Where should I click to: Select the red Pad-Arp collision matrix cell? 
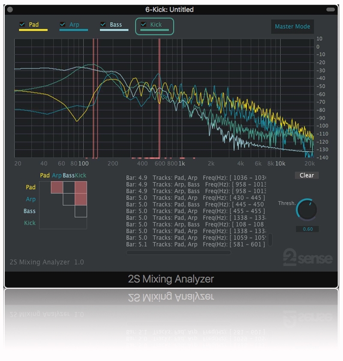[x=57, y=188]
